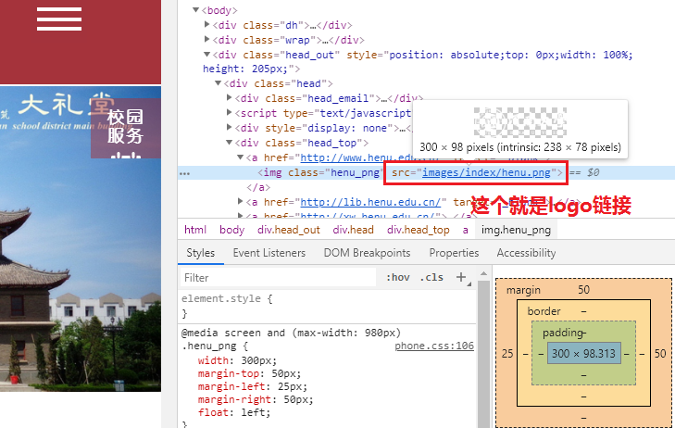The image size is (675, 428).
Task: Open the DOM Breakpoints tab
Action: 367,253
